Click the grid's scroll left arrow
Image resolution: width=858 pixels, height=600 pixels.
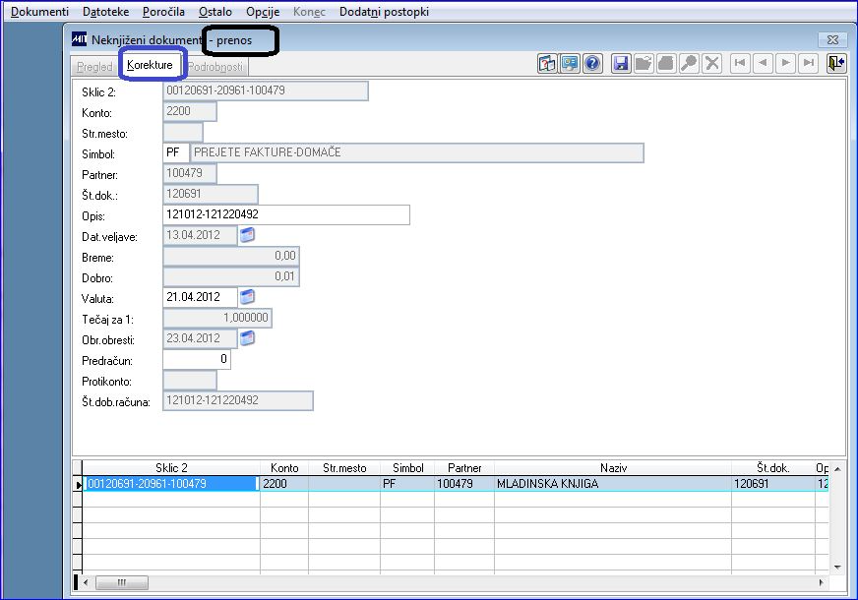(86, 582)
